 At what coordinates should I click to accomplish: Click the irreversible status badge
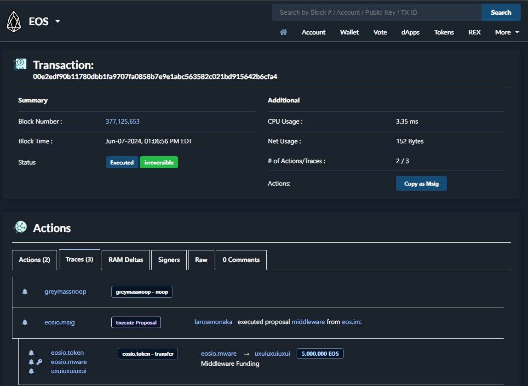159,162
